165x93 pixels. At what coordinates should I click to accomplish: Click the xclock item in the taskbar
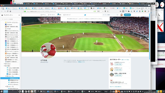tap(91, 91)
